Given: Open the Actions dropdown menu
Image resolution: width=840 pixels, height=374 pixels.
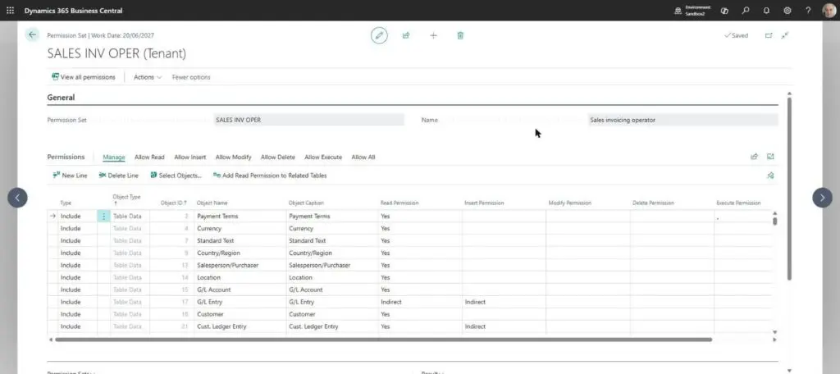Looking at the screenshot, I should tap(148, 77).
